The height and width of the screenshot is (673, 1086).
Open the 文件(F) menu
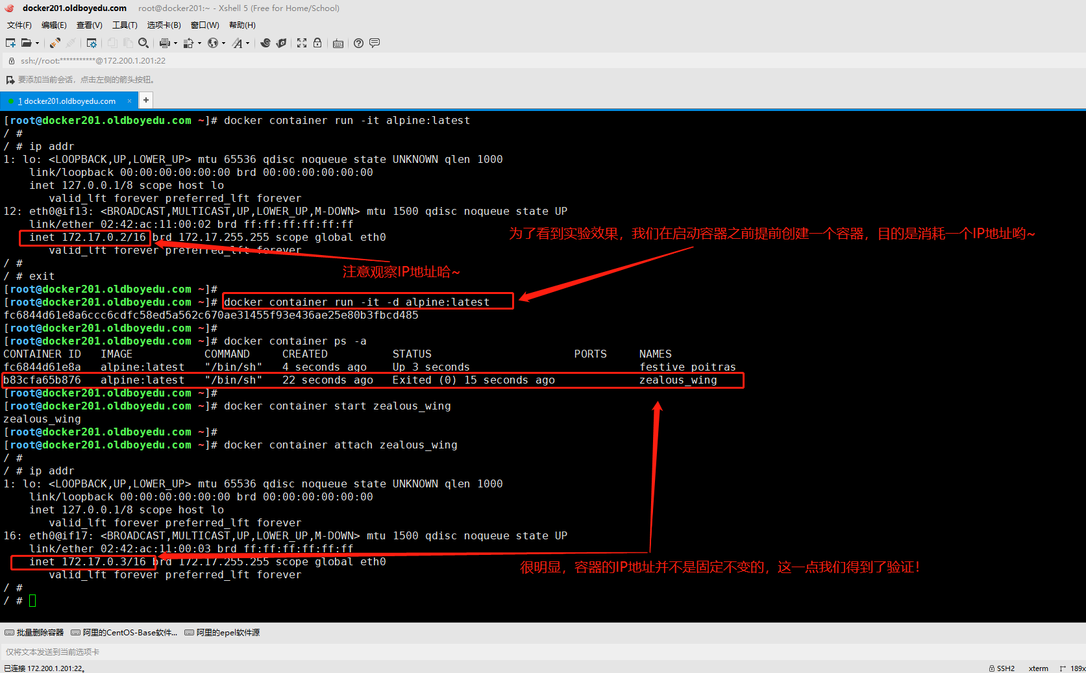coord(19,25)
